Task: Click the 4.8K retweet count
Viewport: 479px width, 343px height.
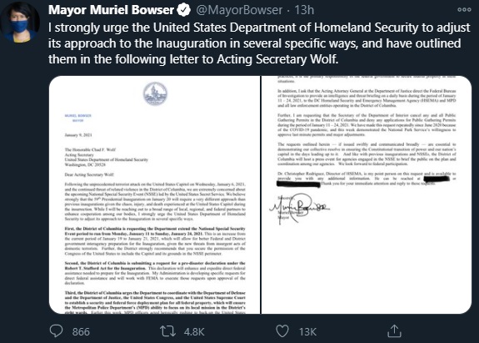Action: click(194, 331)
